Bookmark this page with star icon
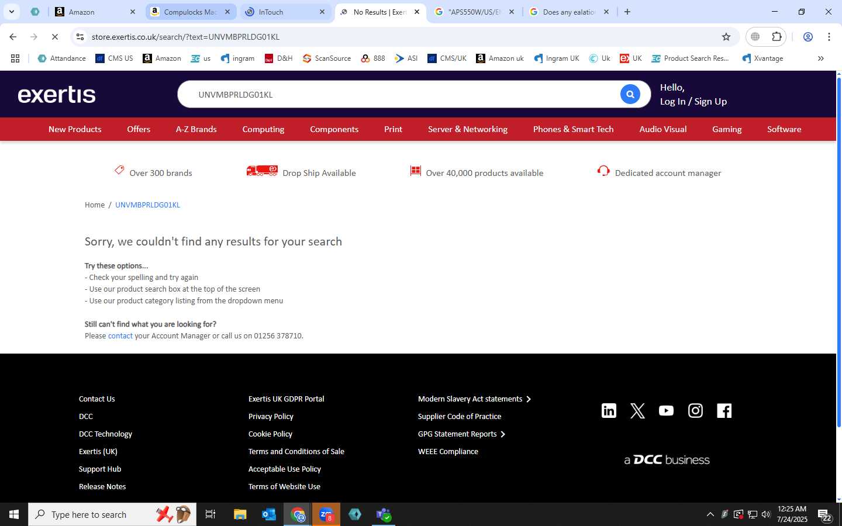The height and width of the screenshot is (526, 842). point(726,37)
